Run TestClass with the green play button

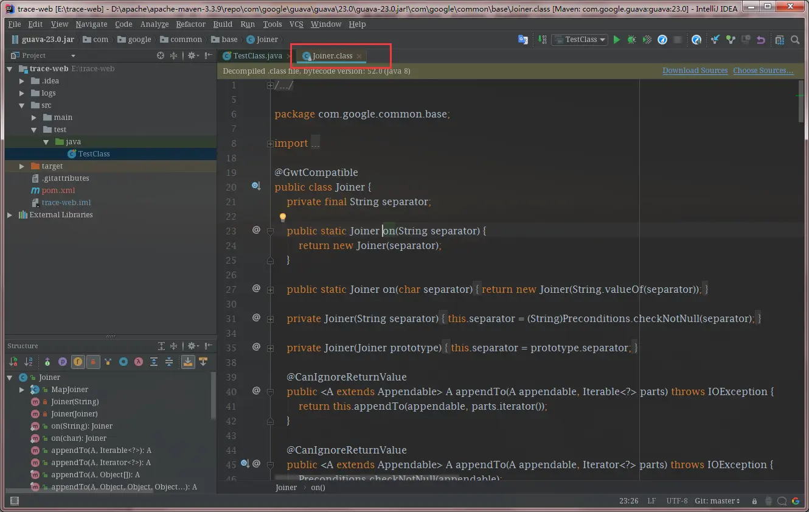click(x=617, y=40)
